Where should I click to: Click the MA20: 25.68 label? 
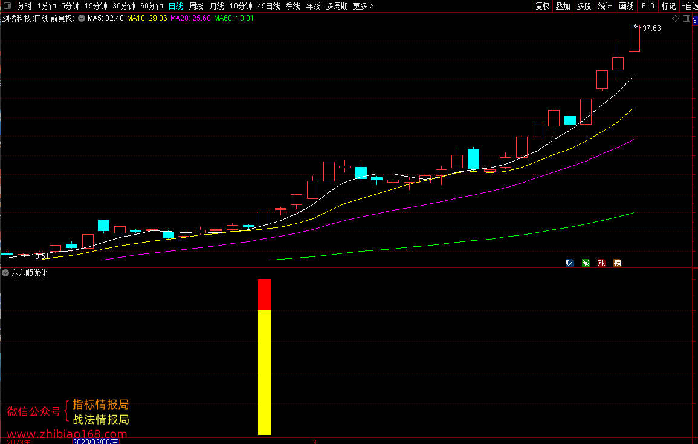pos(190,18)
